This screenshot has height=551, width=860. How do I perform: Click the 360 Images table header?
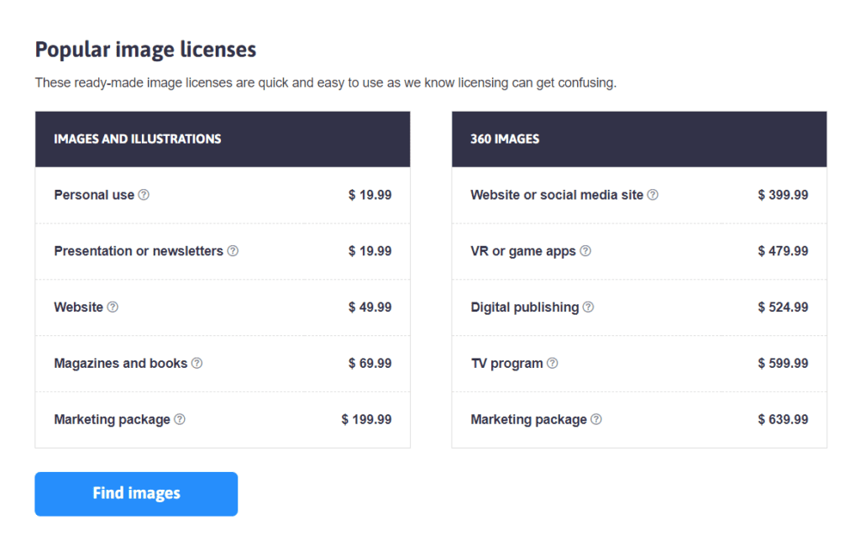tap(639, 139)
